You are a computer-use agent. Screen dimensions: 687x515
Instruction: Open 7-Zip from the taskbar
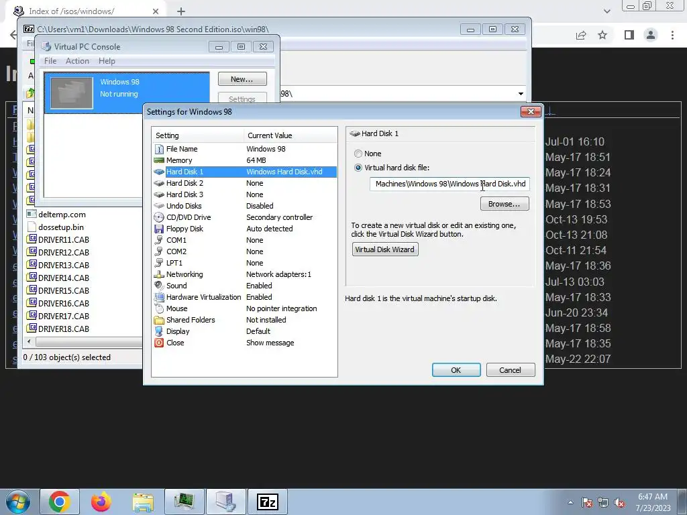pyautogui.click(x=267, y=502)
